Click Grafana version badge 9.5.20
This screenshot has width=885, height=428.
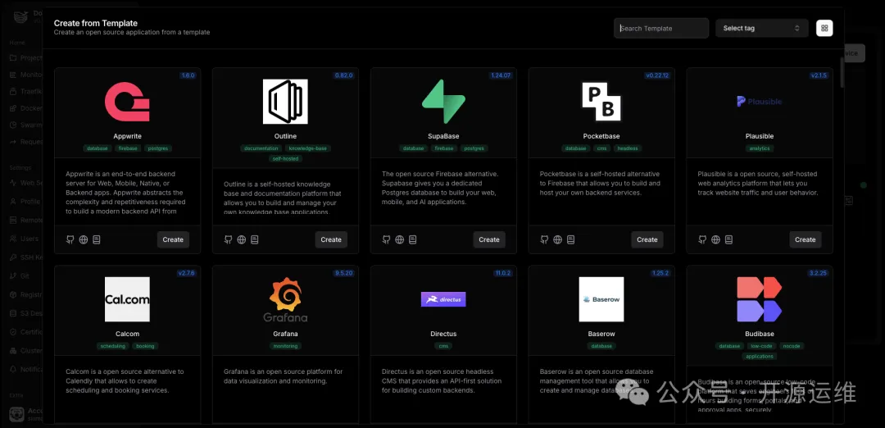pos(343,273)
